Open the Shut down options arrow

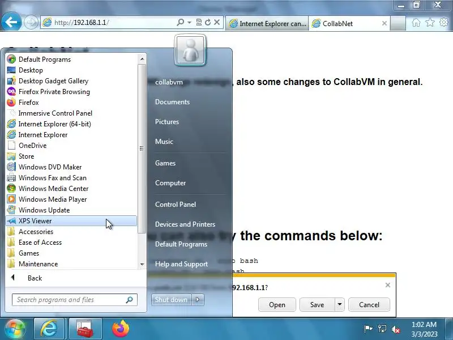(x=198, y=300)
